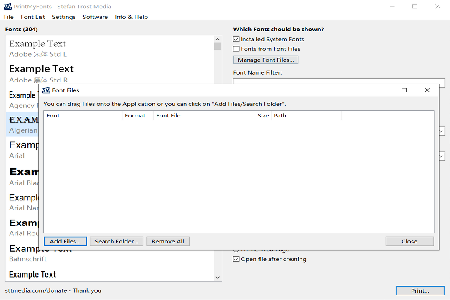Image resolution: width=450 pixels, height=300 pixels.
Task: Enable Fonts from Font Files checkbox
Action: pos(236,49)
